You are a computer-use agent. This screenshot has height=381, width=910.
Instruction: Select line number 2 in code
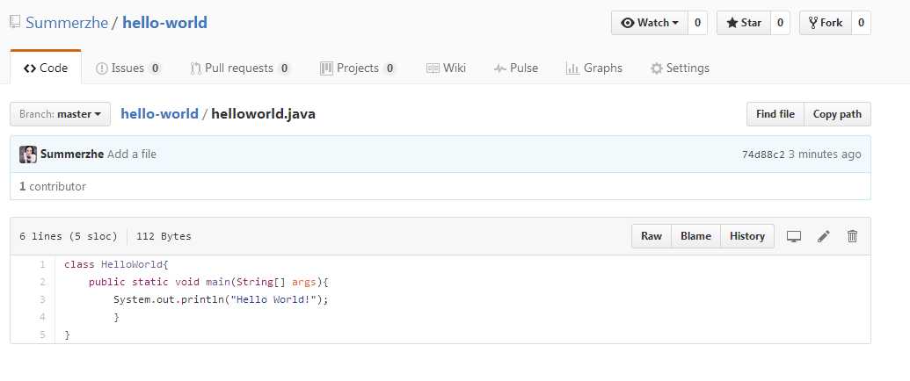pos(42,282)
